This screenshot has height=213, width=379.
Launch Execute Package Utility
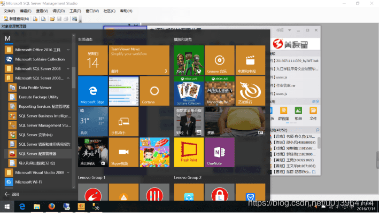[40, 97]
